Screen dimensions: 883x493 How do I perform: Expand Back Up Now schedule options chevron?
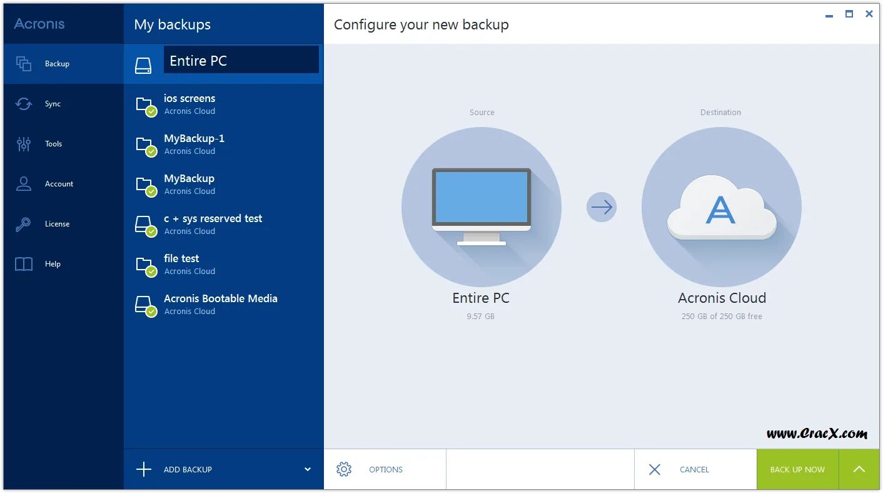coord(859,469)
